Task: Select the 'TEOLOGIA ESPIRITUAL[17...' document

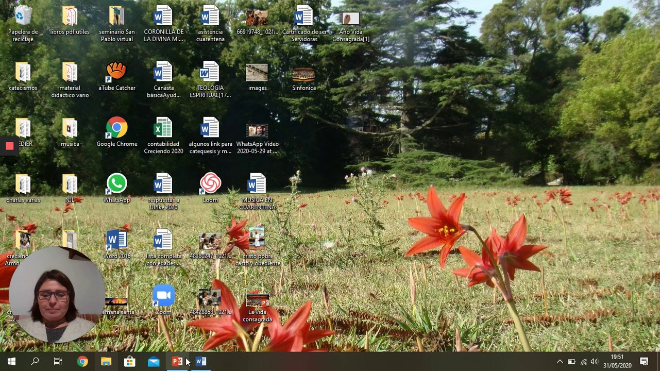Action: tap(210, 80)
